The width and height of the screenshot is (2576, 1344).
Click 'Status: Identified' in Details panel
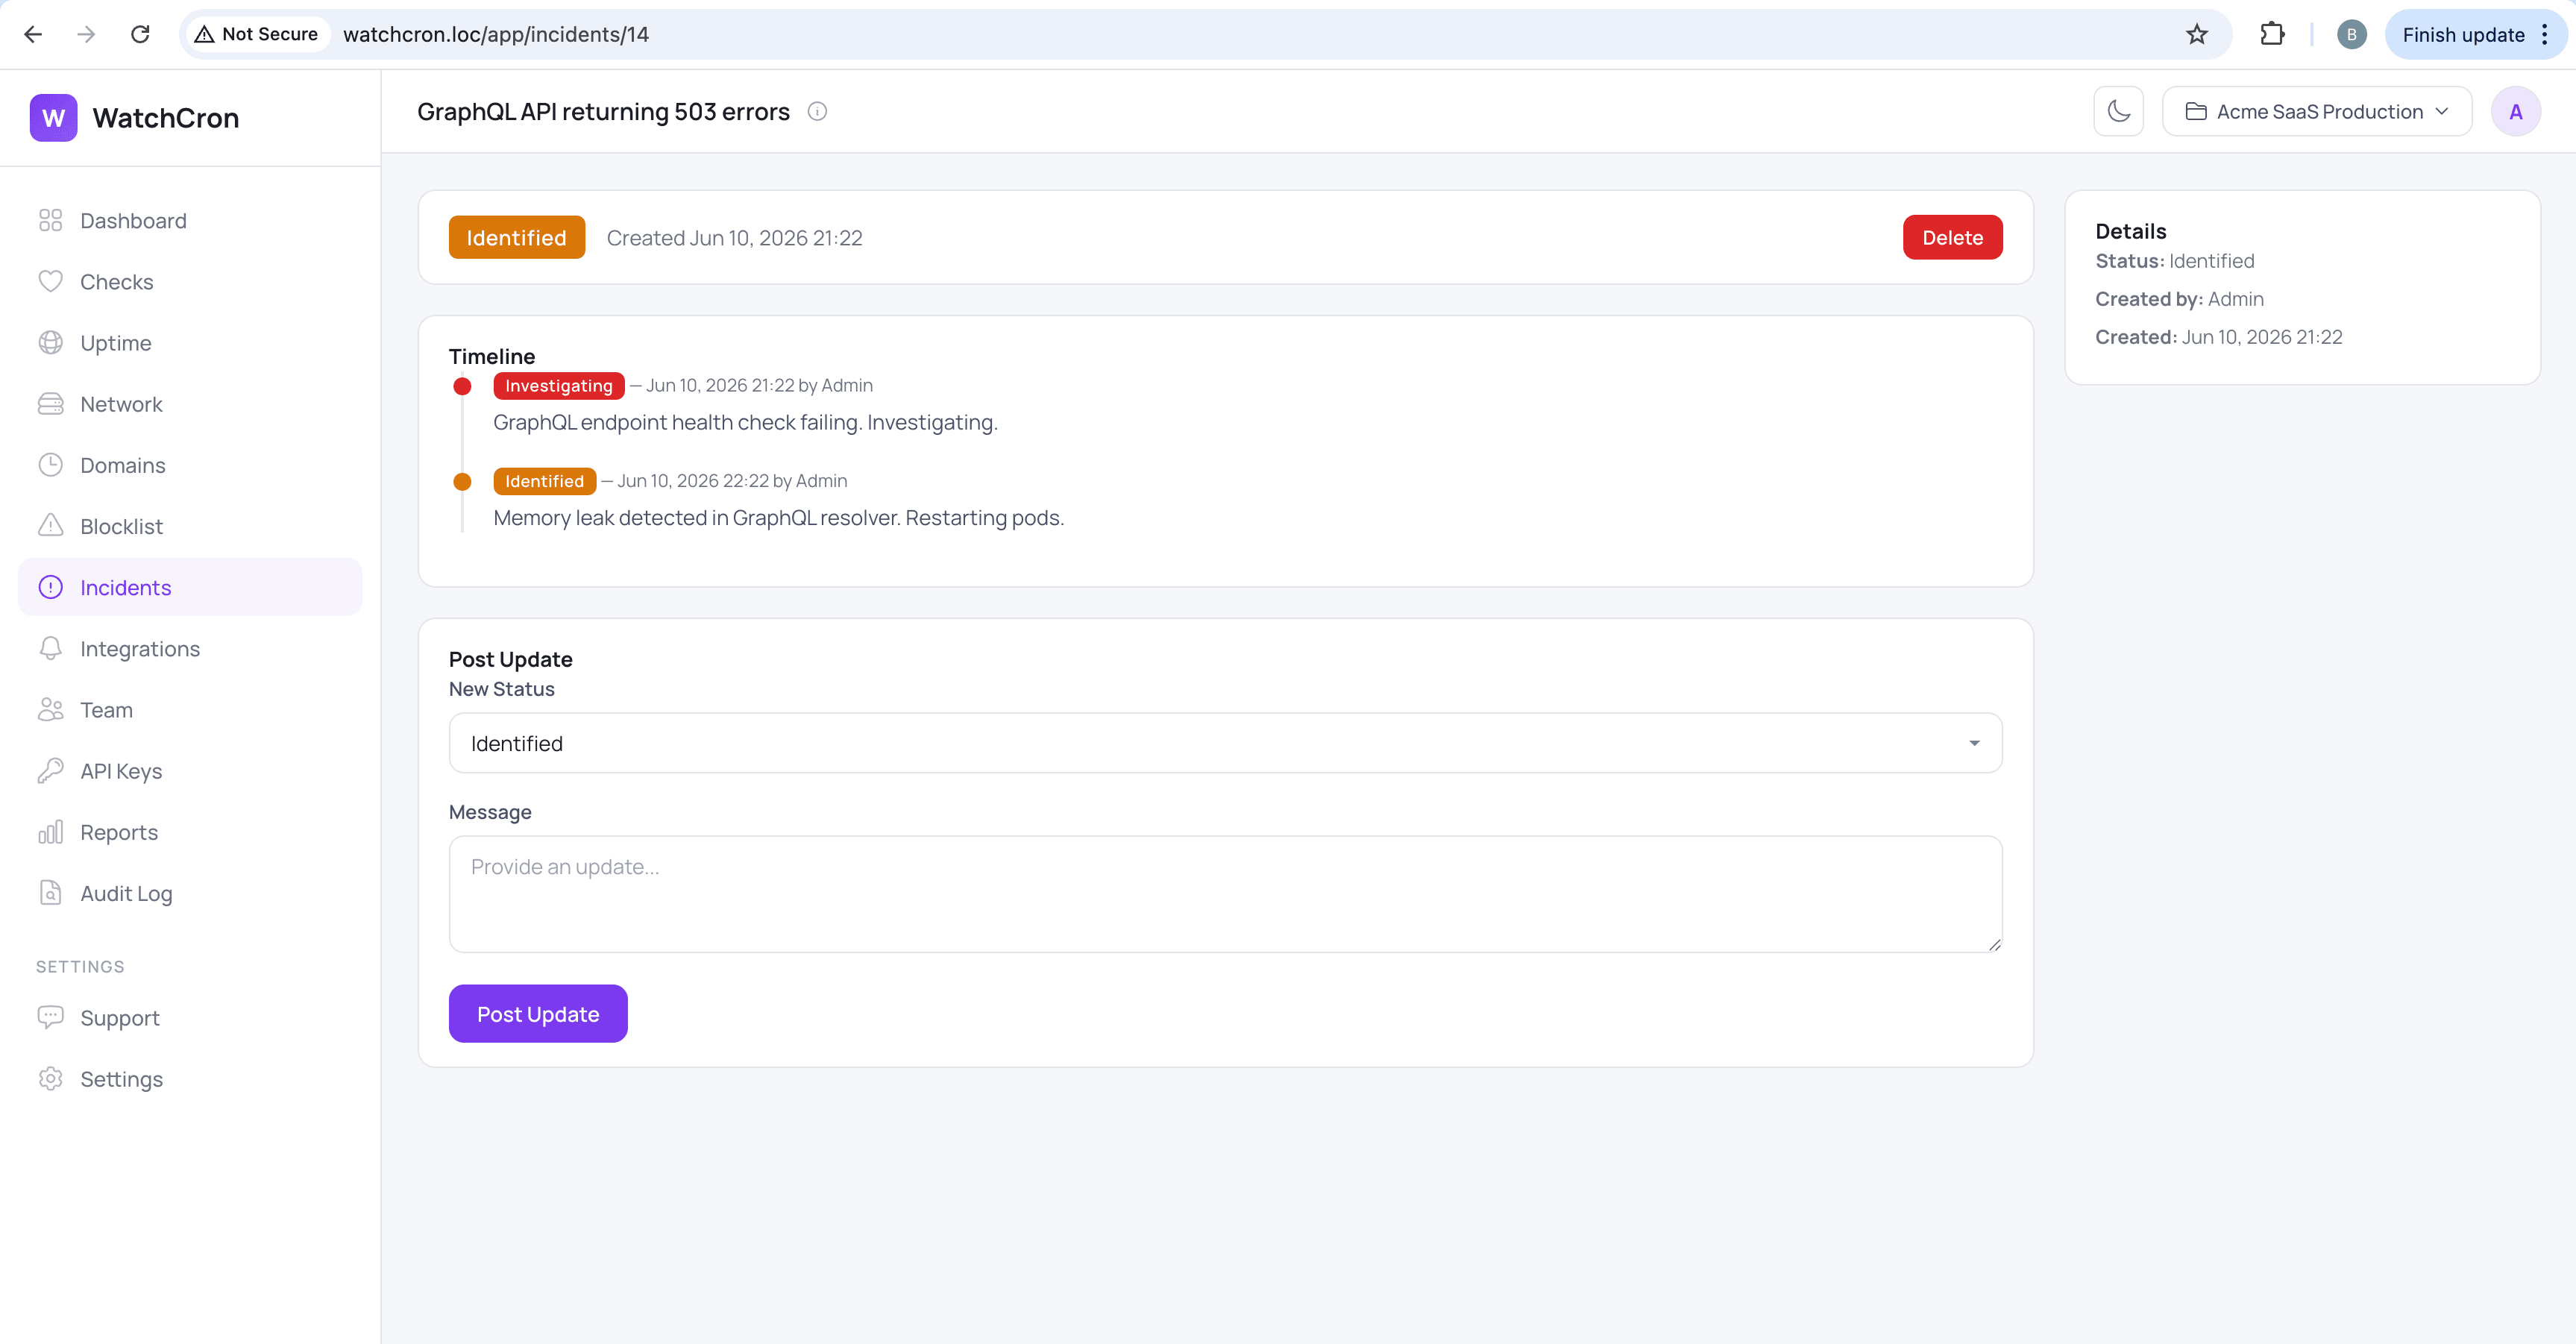pyautogui.click(x=2174, y=260)
